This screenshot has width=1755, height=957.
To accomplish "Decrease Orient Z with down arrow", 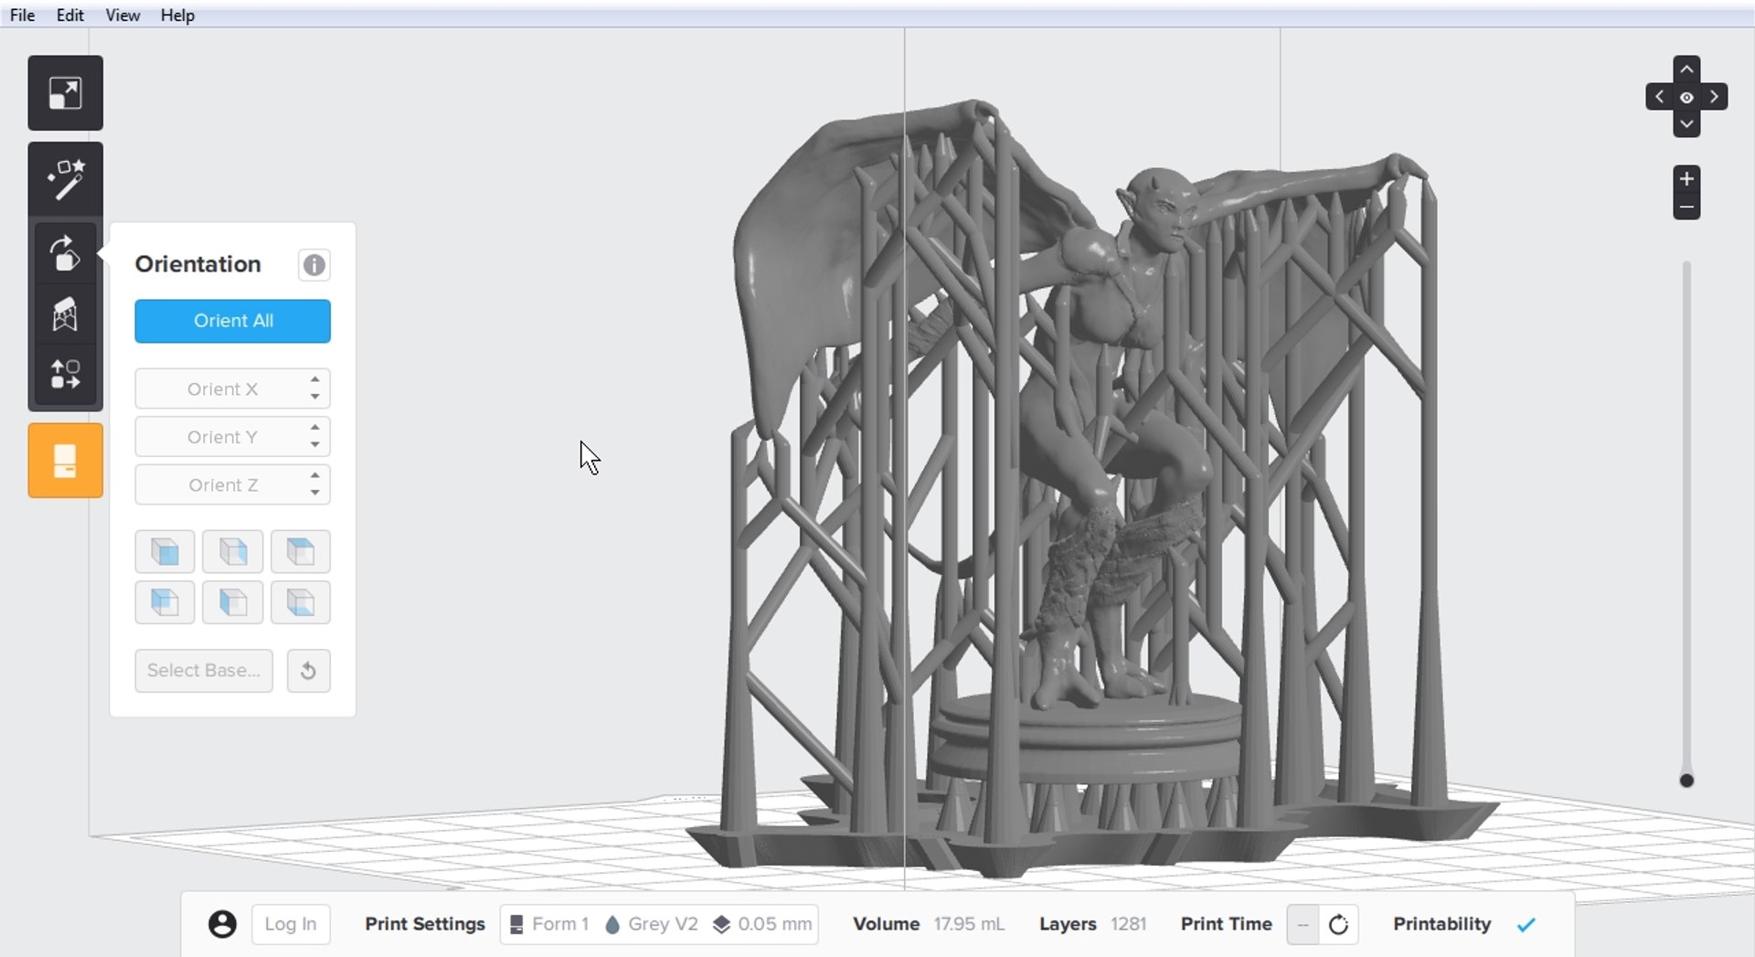I will [315, 493].
